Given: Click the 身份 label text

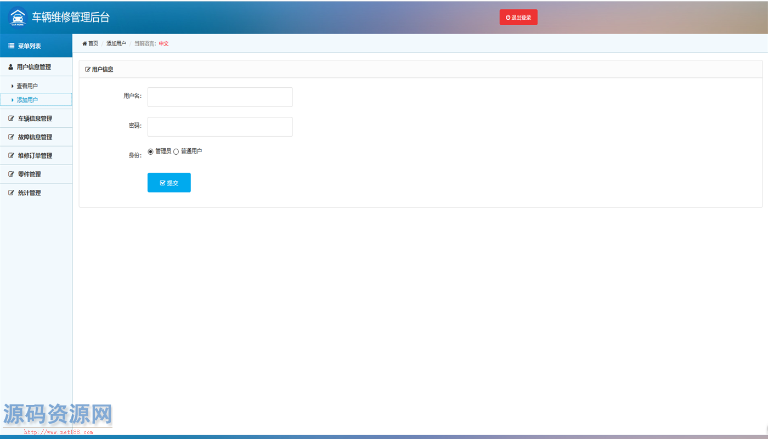Looking at the screenshot, I should [135, 155].
